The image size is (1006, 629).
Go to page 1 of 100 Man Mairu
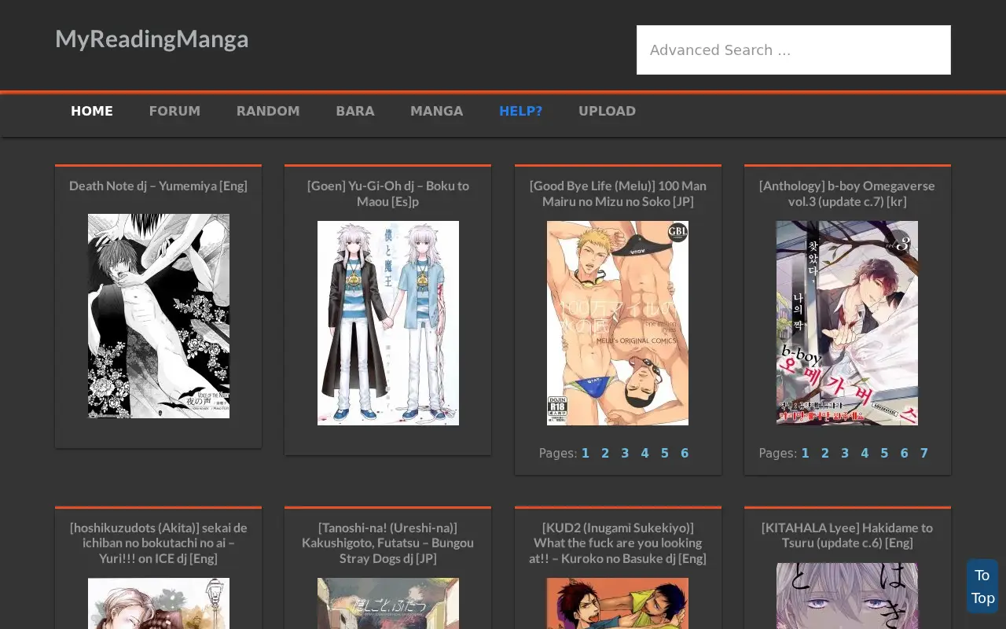(x=586, y=453)
